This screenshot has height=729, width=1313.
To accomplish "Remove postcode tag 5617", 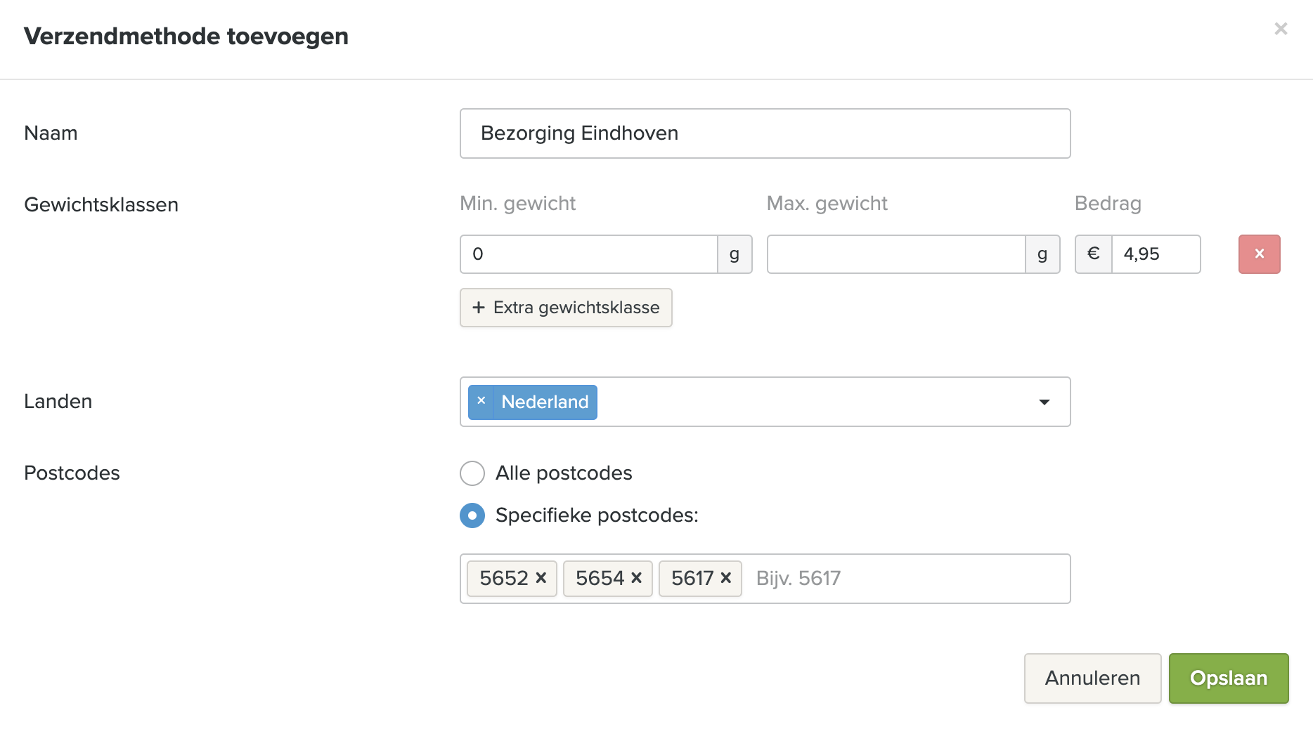I will tap(726, 578).
